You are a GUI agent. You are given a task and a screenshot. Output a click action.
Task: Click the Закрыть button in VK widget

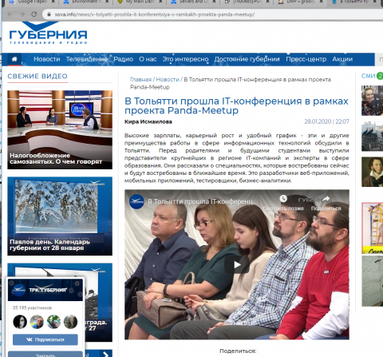[45, 355]
